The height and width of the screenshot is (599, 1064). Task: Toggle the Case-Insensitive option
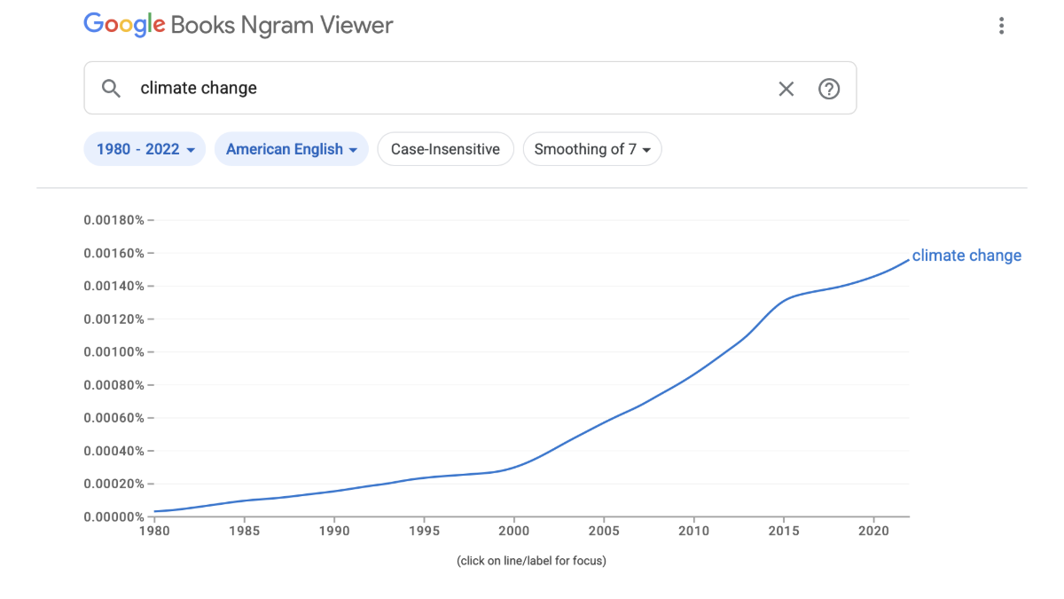click(x=445, y=149)
